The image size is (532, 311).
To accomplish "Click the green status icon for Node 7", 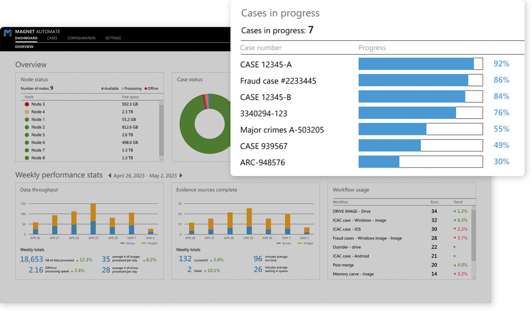I will [27, 150].
